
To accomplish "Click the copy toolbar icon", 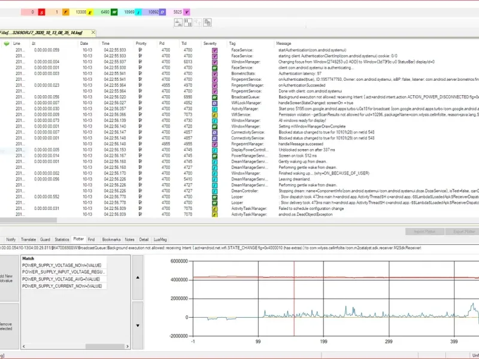I will pos(207,23).
